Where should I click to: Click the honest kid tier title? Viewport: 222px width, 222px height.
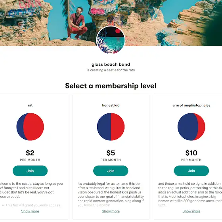pos(111,105)
